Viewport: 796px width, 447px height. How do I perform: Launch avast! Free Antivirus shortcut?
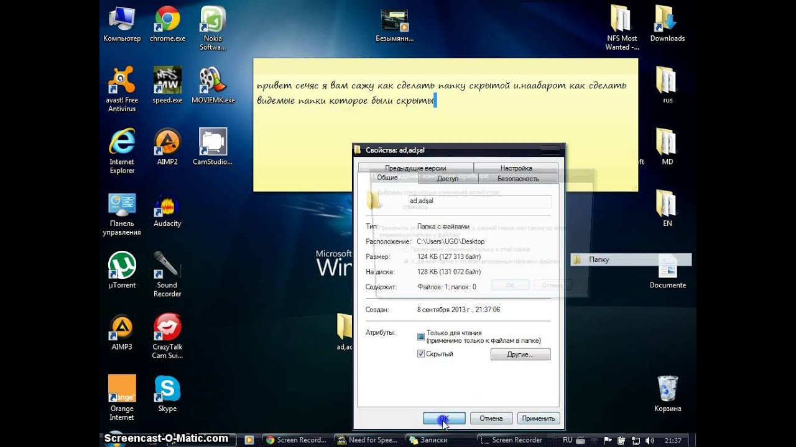click(122, 90)
